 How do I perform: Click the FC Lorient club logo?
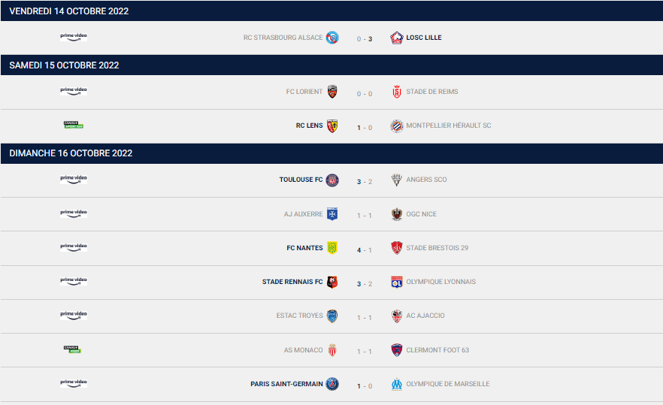[x=331, y=92]
